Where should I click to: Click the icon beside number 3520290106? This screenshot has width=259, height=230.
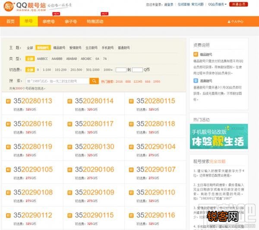coord(69,170)
